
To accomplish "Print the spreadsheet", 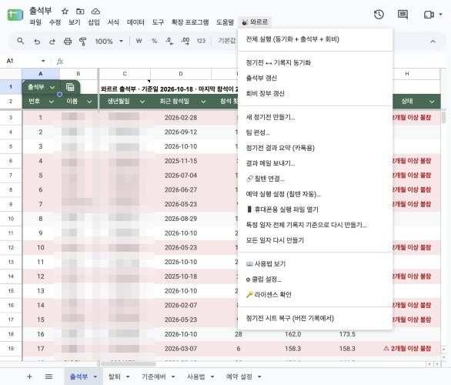I will click(x=68, y=42).
